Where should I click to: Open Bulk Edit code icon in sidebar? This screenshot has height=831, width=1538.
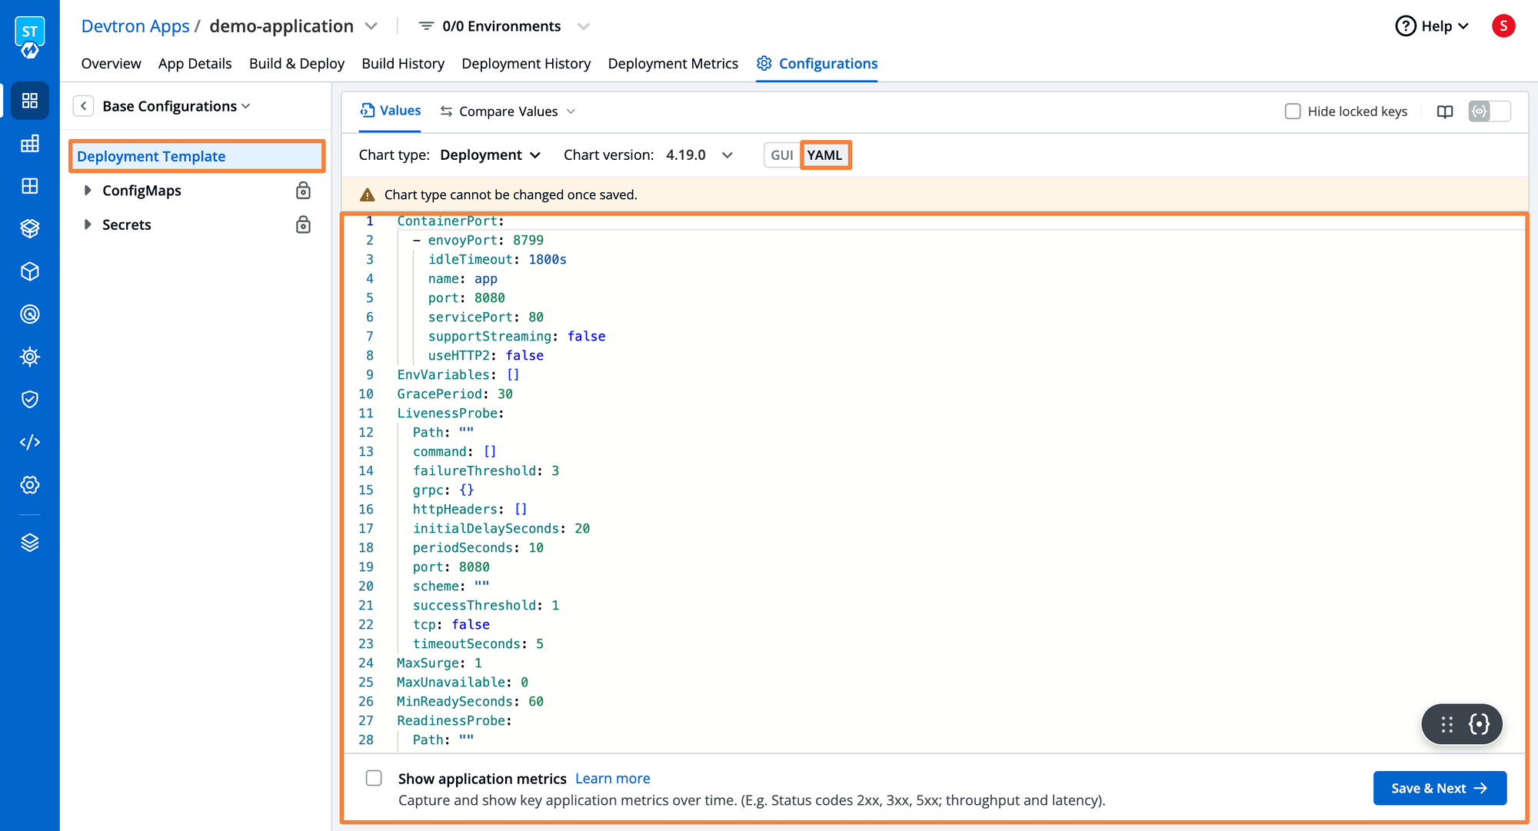click(29, 442)
